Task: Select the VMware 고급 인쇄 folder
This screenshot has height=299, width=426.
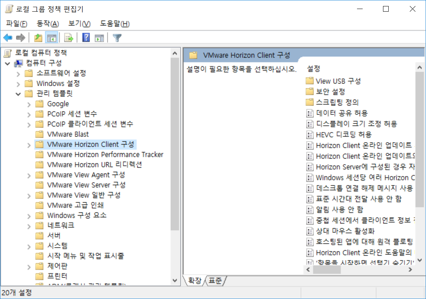Action: coord(69,205)
